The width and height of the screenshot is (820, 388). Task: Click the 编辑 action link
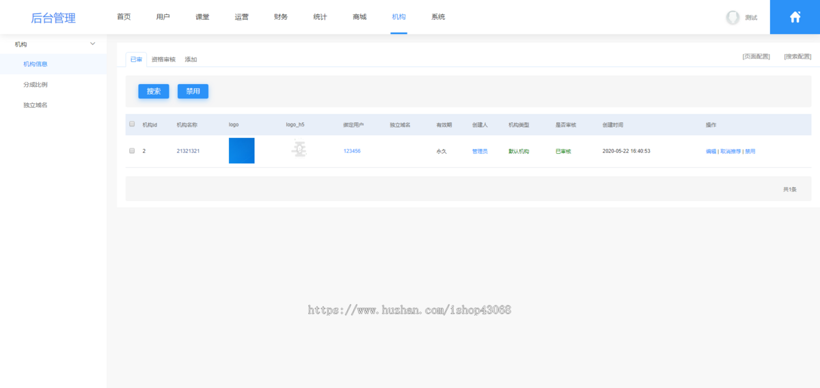pyautogui.click(x=711, y=152)
